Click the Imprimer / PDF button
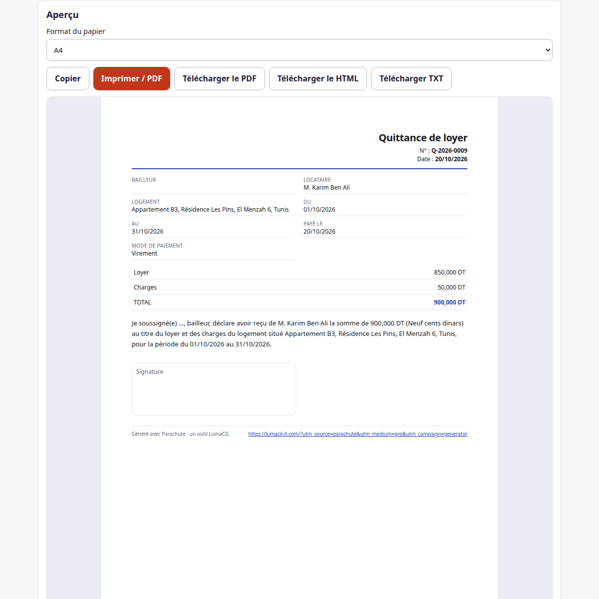The height and width of the screenshot is (599, 599). 132,78
